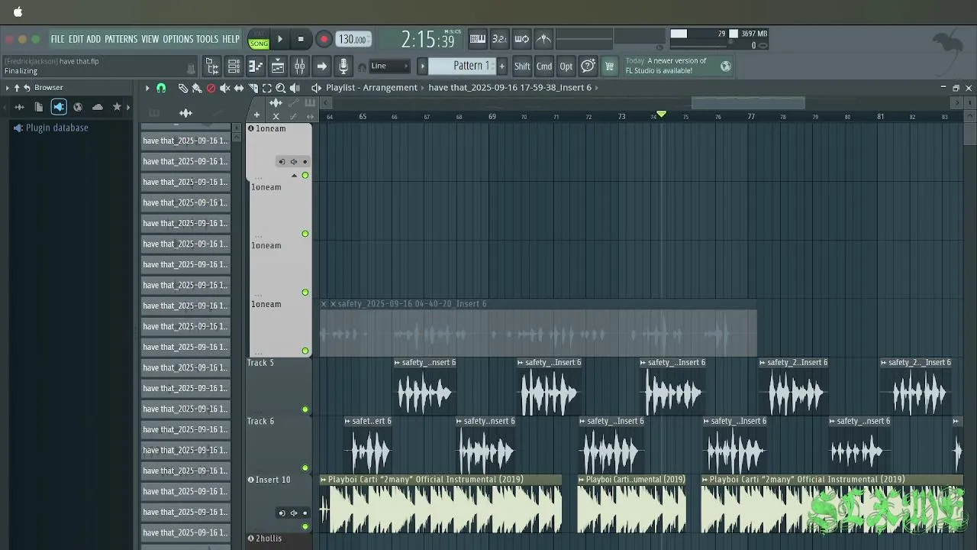Mute Track 6 via its green light
Image resolution: width=977 pixels, height=550 pixels.
click(x=305, y=468)
